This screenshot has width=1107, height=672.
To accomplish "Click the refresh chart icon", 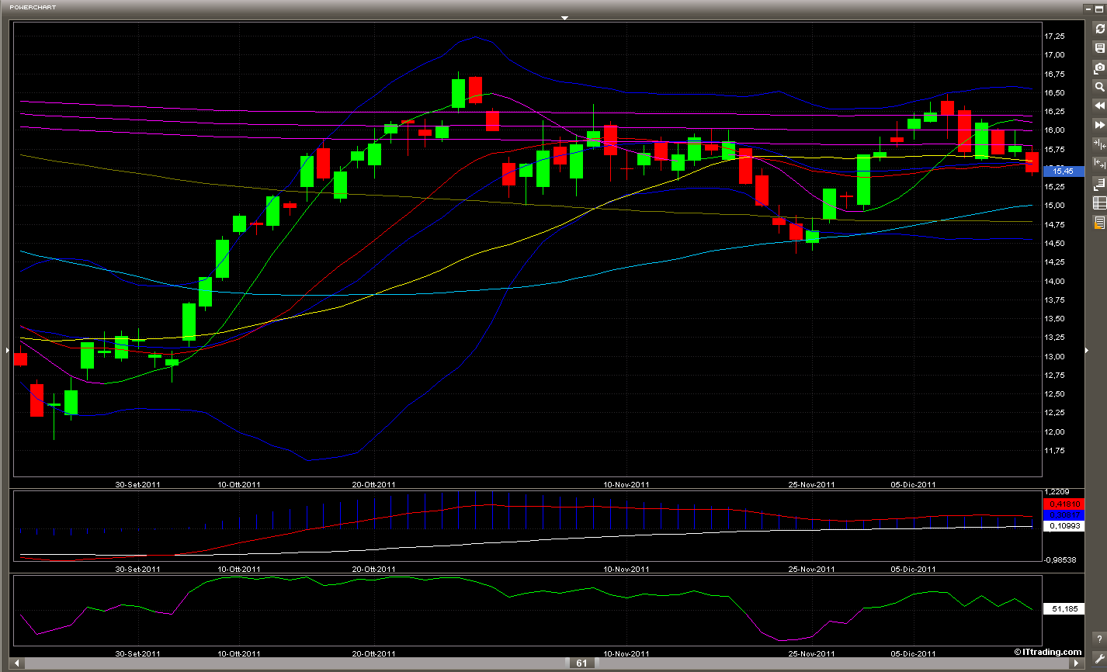I will coord(1099,29).
